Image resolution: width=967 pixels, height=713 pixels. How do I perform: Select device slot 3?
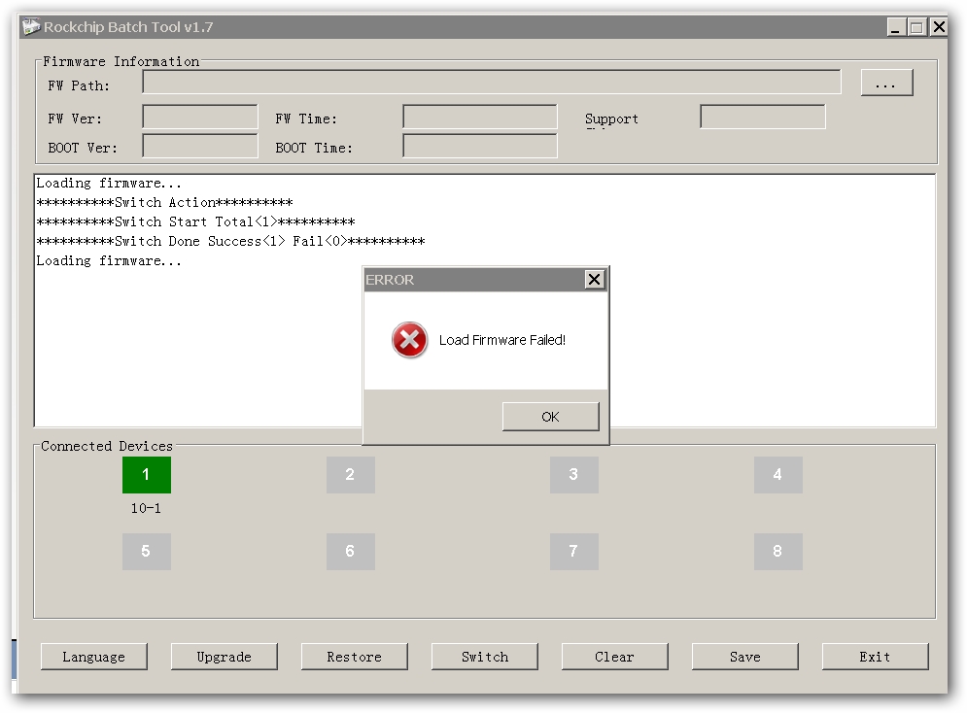tap(573, 474)
